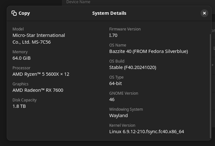Screen dimensions: 215x146
Task: Click the System Details title
Action: coord(109,13)
